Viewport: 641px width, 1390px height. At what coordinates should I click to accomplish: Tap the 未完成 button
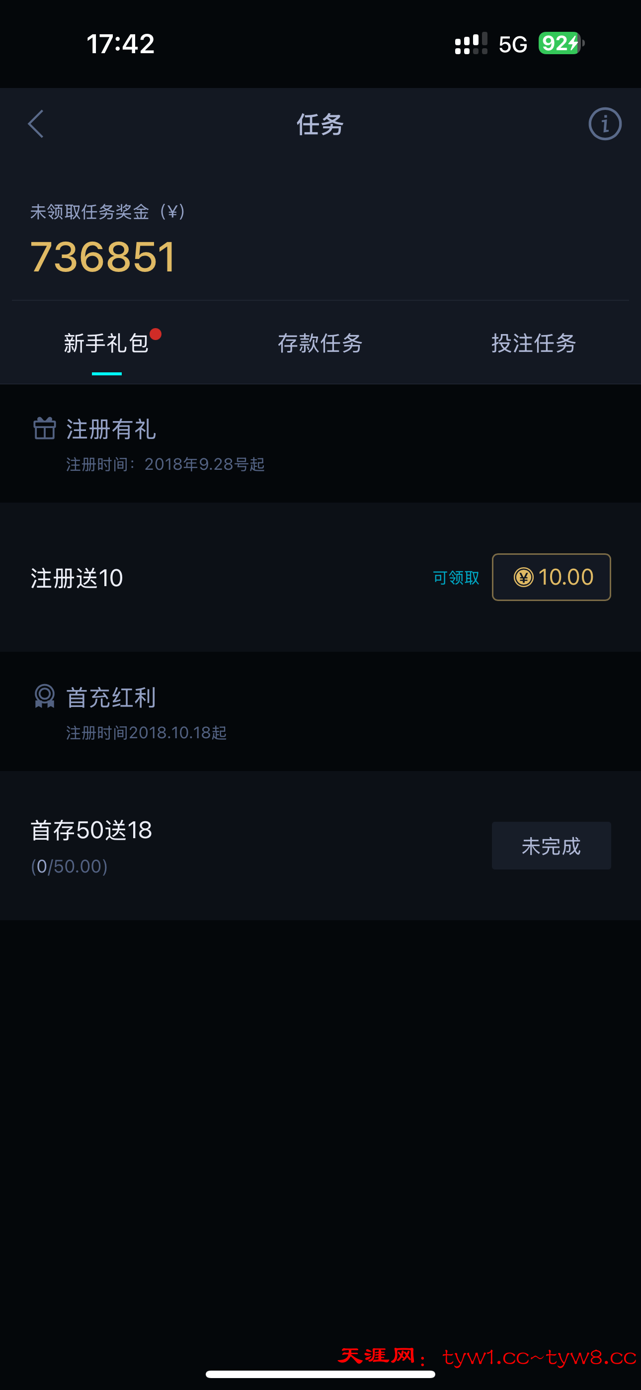pyautogui.click(x=552, y=846)
